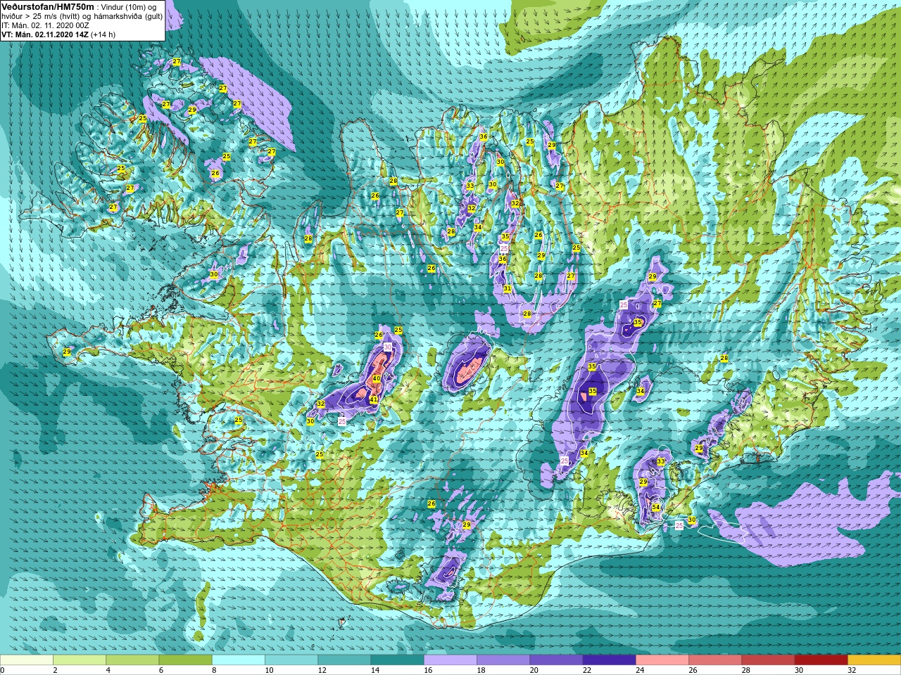Image resolution: width=901 pixels, height=675 pixels.
Task: Click the yellow gust label 54
Action: point(655,507)
